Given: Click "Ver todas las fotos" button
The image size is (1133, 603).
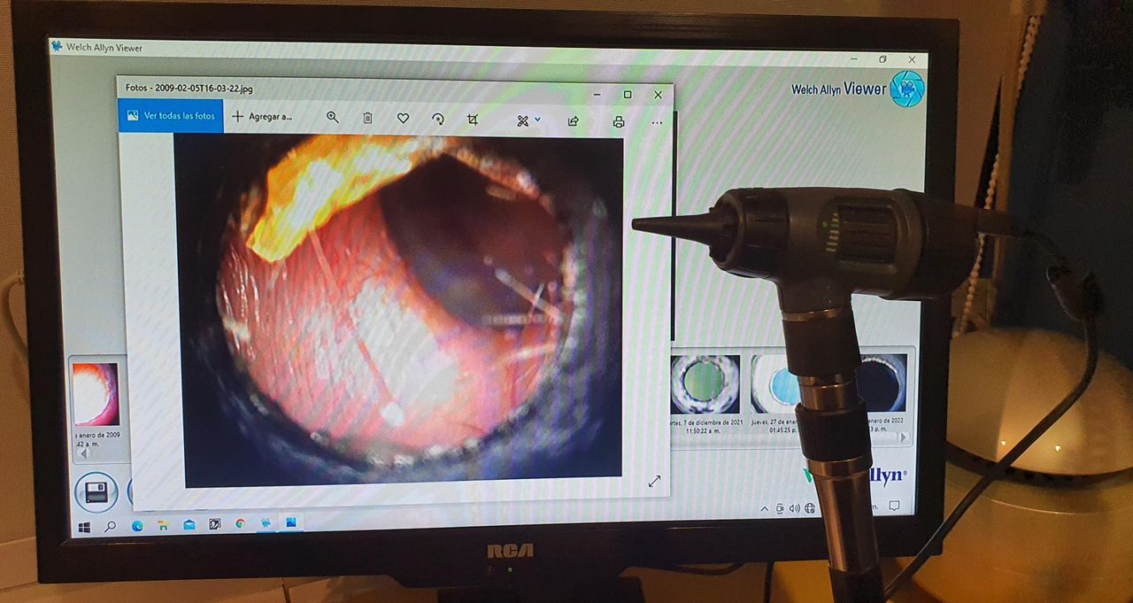Looking at the screenshot, I should pos(171,116).
